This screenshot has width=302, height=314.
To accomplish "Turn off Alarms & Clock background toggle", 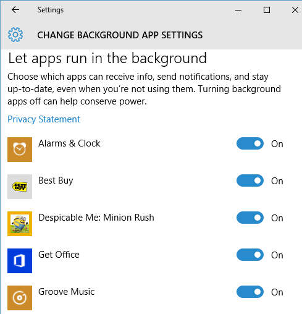I will pos(250,143).
